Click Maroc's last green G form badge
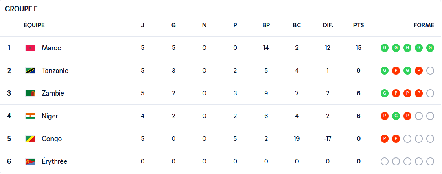 (430, 48)
